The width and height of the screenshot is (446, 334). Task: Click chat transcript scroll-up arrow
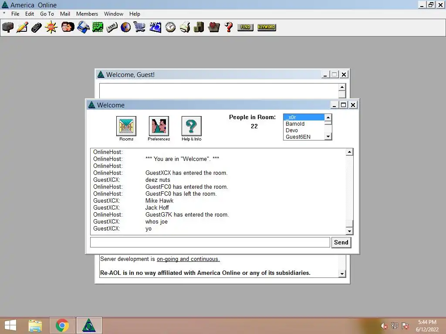coord(349,152)
